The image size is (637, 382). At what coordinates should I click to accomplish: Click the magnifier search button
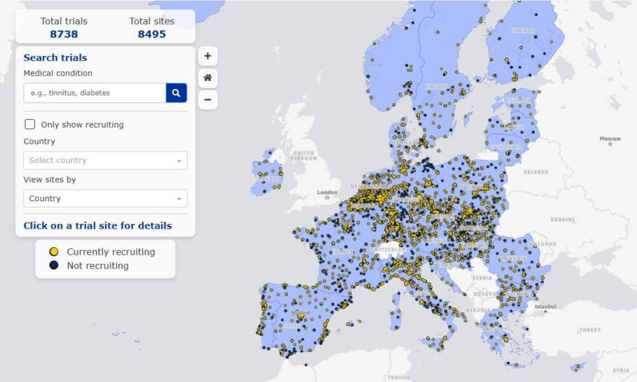tap(176, 93)
